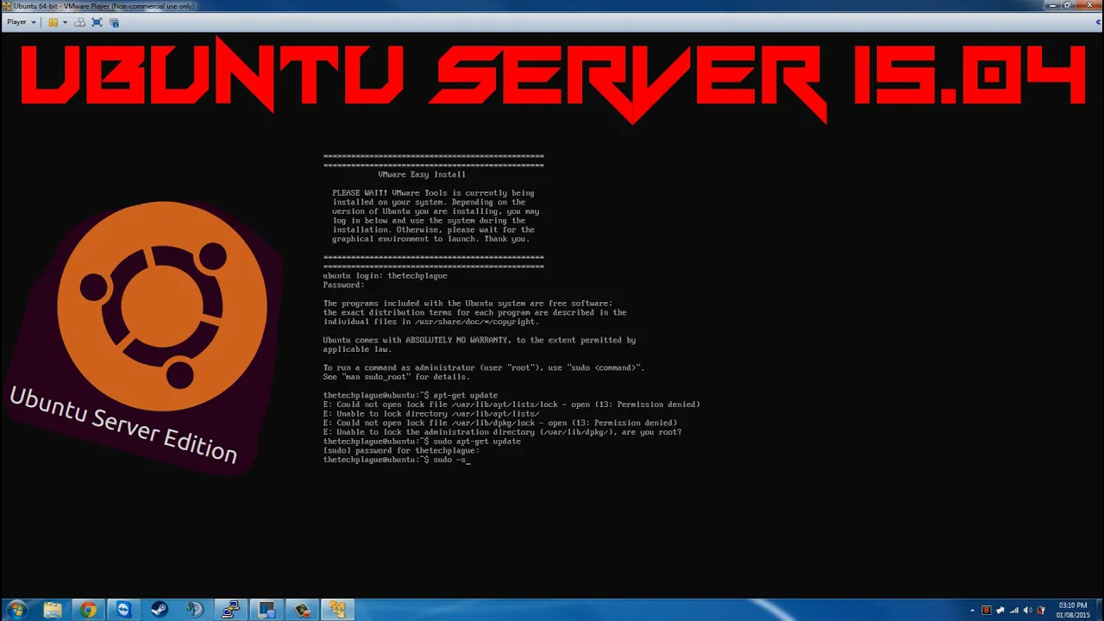This screenshot has width=1104, height=621.
Task: Click 'The programs included with the Ubuntu system' line
Action: [467, 304]
